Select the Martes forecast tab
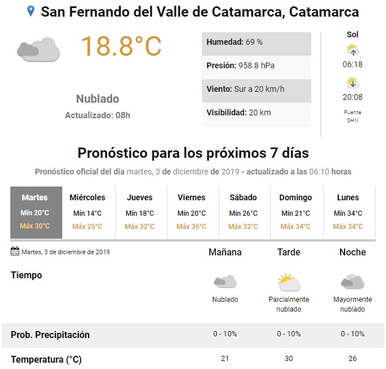Screen dimensions: 386x369 pos(35,212)
